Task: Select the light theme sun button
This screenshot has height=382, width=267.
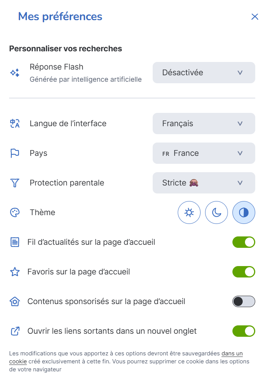Action: pyautogui.click(x=189, y=212)
